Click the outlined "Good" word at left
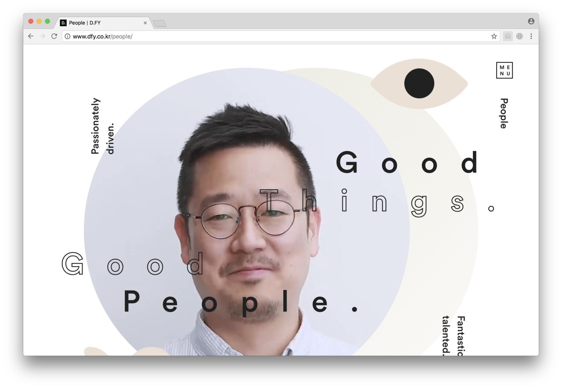Screen dimensions: 562x389 click(x=133, y=263)
